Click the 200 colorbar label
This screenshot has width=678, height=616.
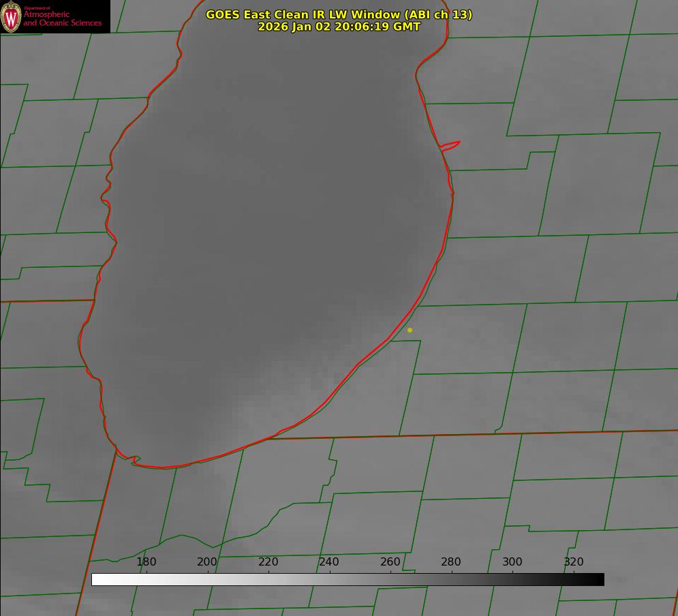207,561
